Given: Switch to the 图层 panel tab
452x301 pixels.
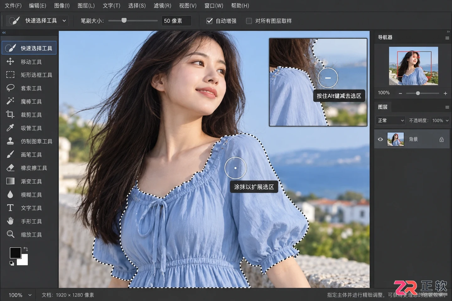Looking at the screenshot, I should [x=383, y=107].
